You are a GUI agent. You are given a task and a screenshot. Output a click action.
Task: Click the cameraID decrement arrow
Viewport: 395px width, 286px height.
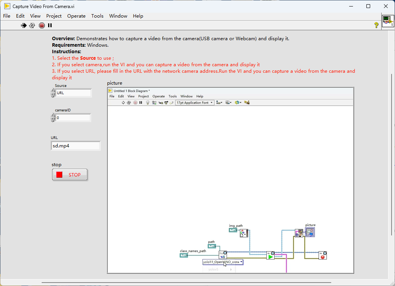[53, 120]
